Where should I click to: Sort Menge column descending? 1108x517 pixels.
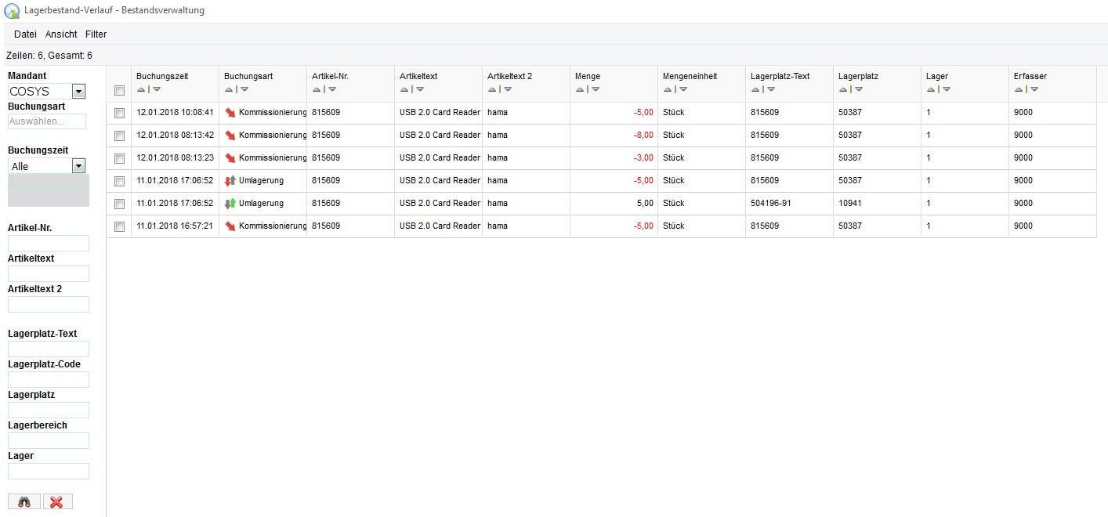596,89
